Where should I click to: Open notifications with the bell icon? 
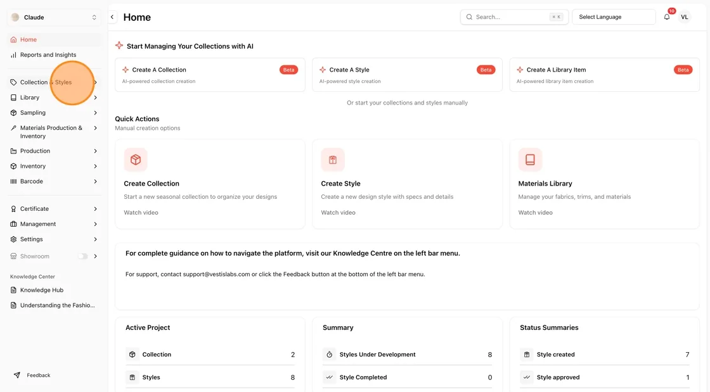(667, 17)
